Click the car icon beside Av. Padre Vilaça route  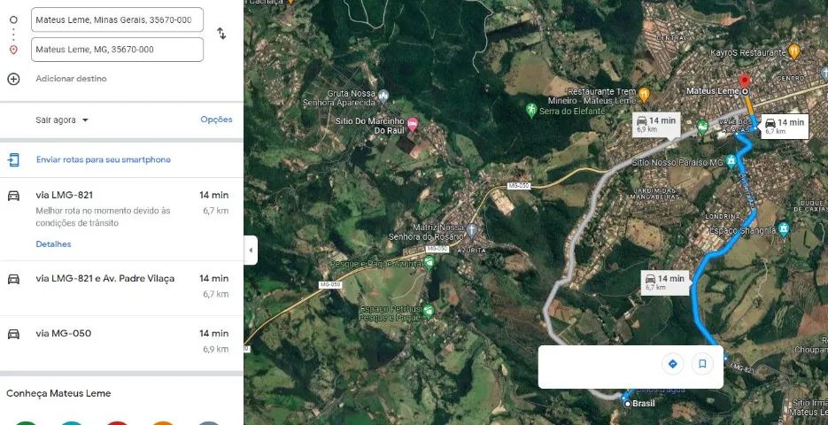pos(14,279)
